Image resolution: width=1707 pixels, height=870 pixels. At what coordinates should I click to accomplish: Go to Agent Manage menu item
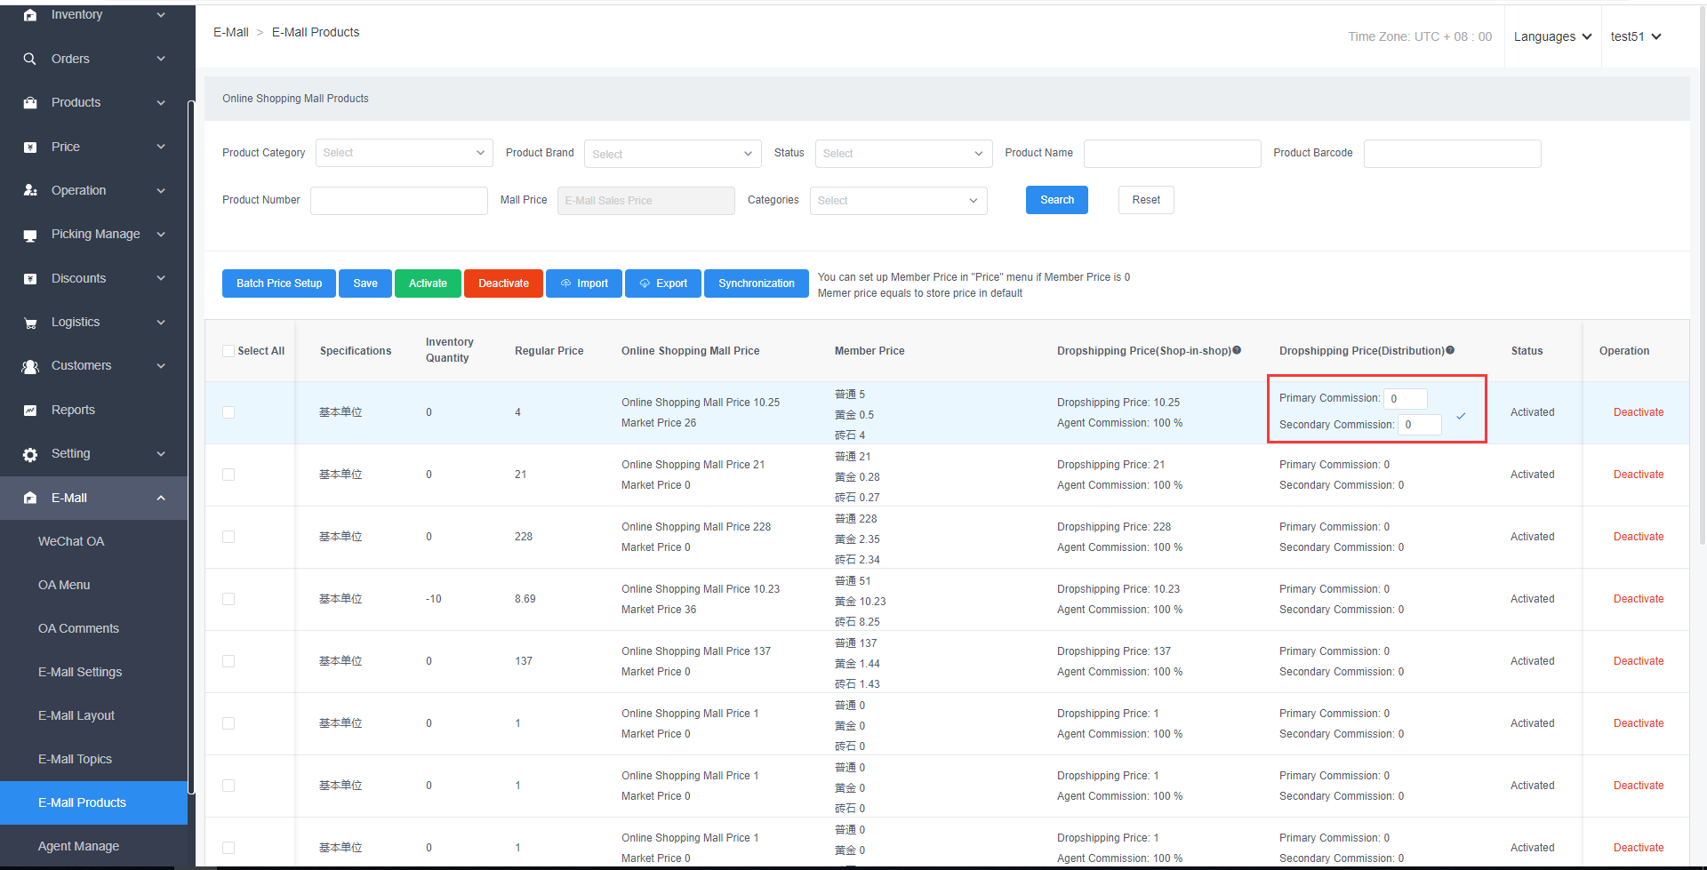point(78,846)
